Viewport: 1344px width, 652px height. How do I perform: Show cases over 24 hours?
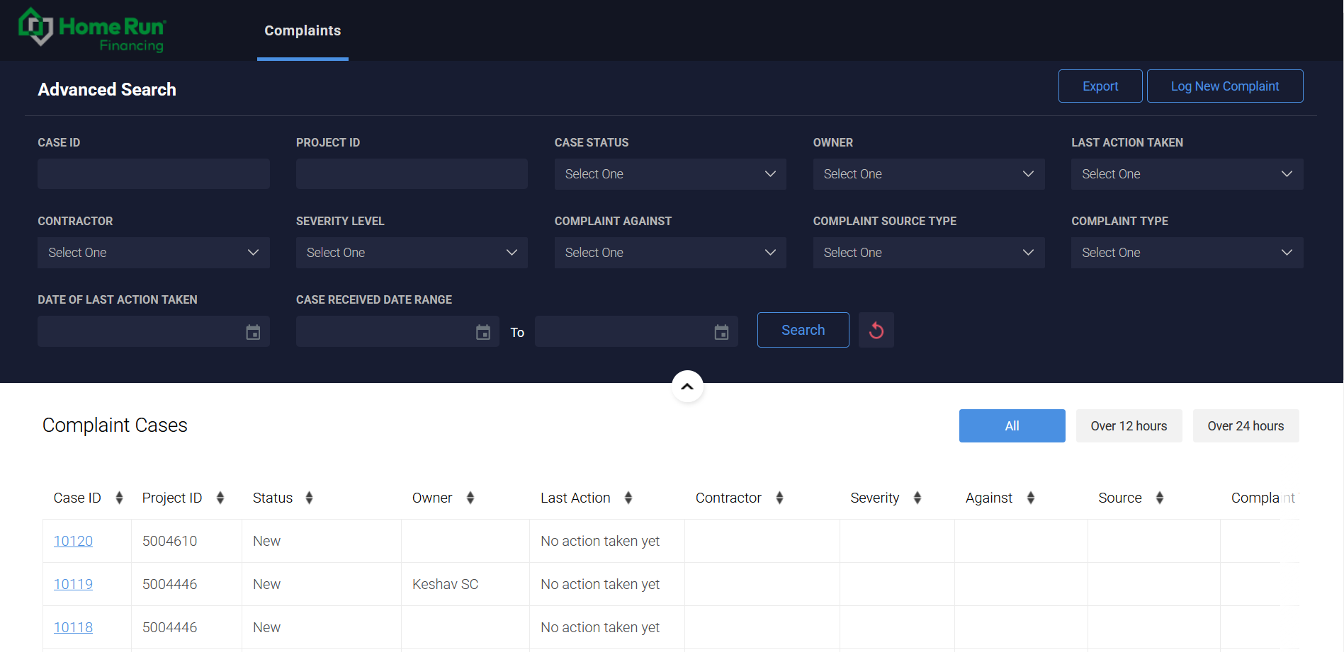[x=1246, y=426]
